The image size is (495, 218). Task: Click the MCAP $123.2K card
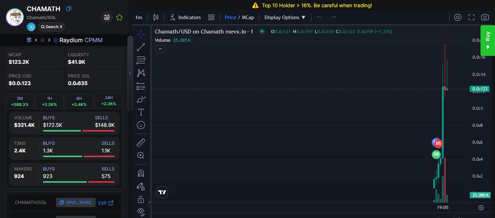point(34,58)
